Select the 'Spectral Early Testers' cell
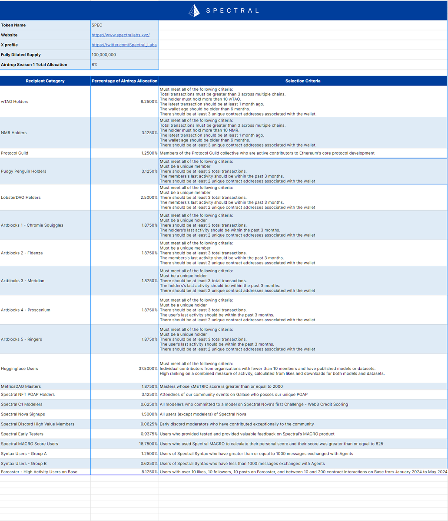This screenshot has height=521, width=448. [45, 434]
